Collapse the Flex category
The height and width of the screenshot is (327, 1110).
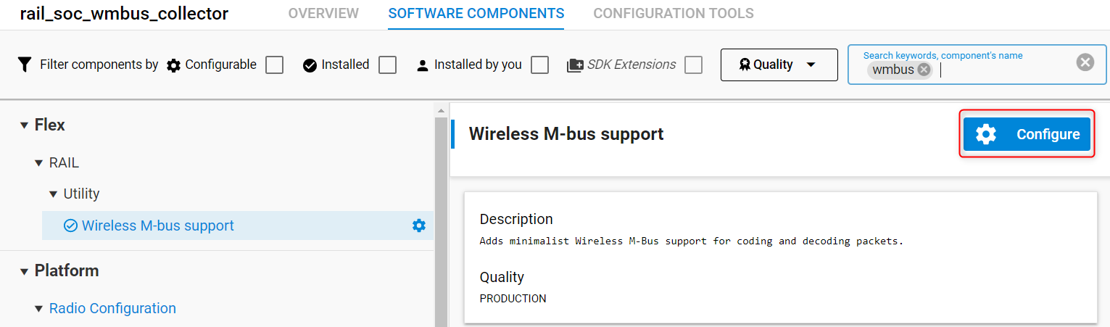coord(24,125)
